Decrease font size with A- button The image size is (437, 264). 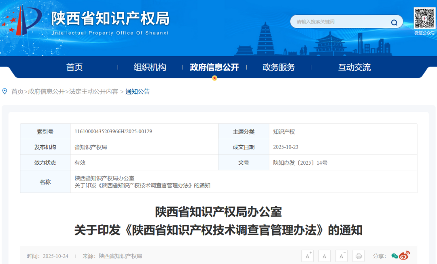[x=341, y=256]
